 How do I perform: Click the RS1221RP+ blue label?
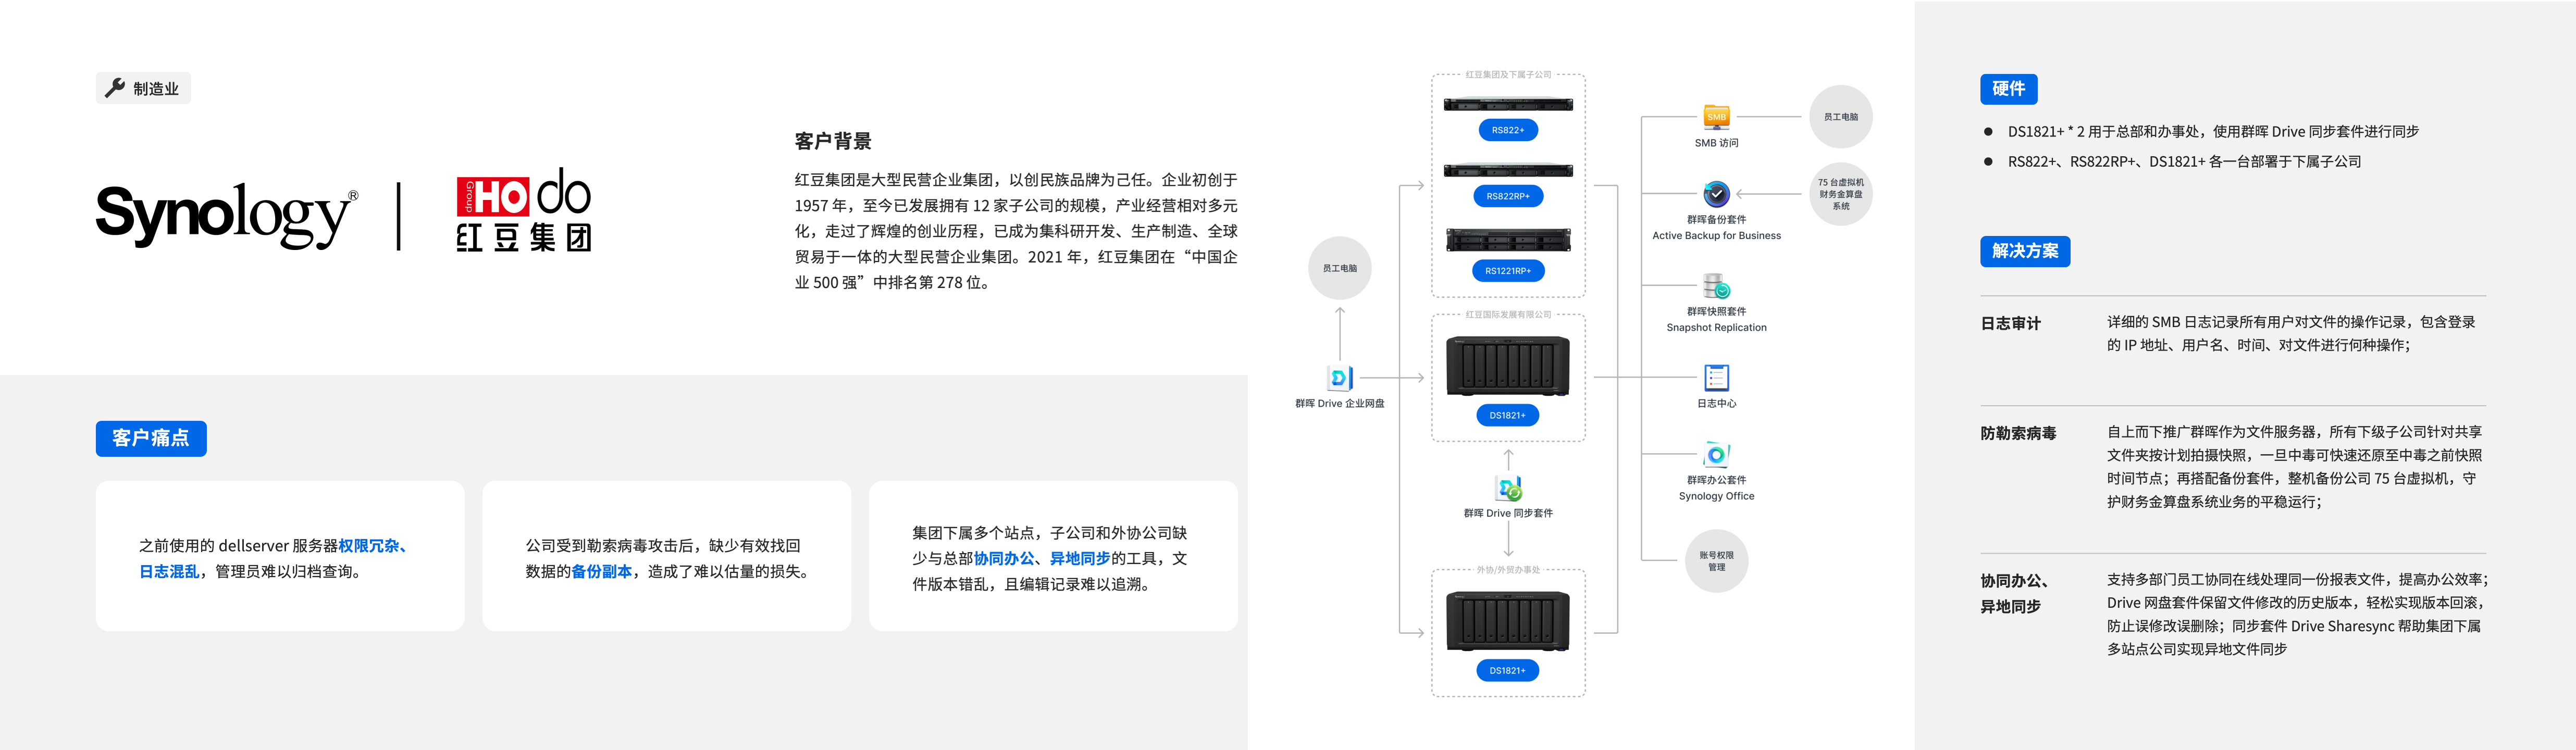(1508, 271)
